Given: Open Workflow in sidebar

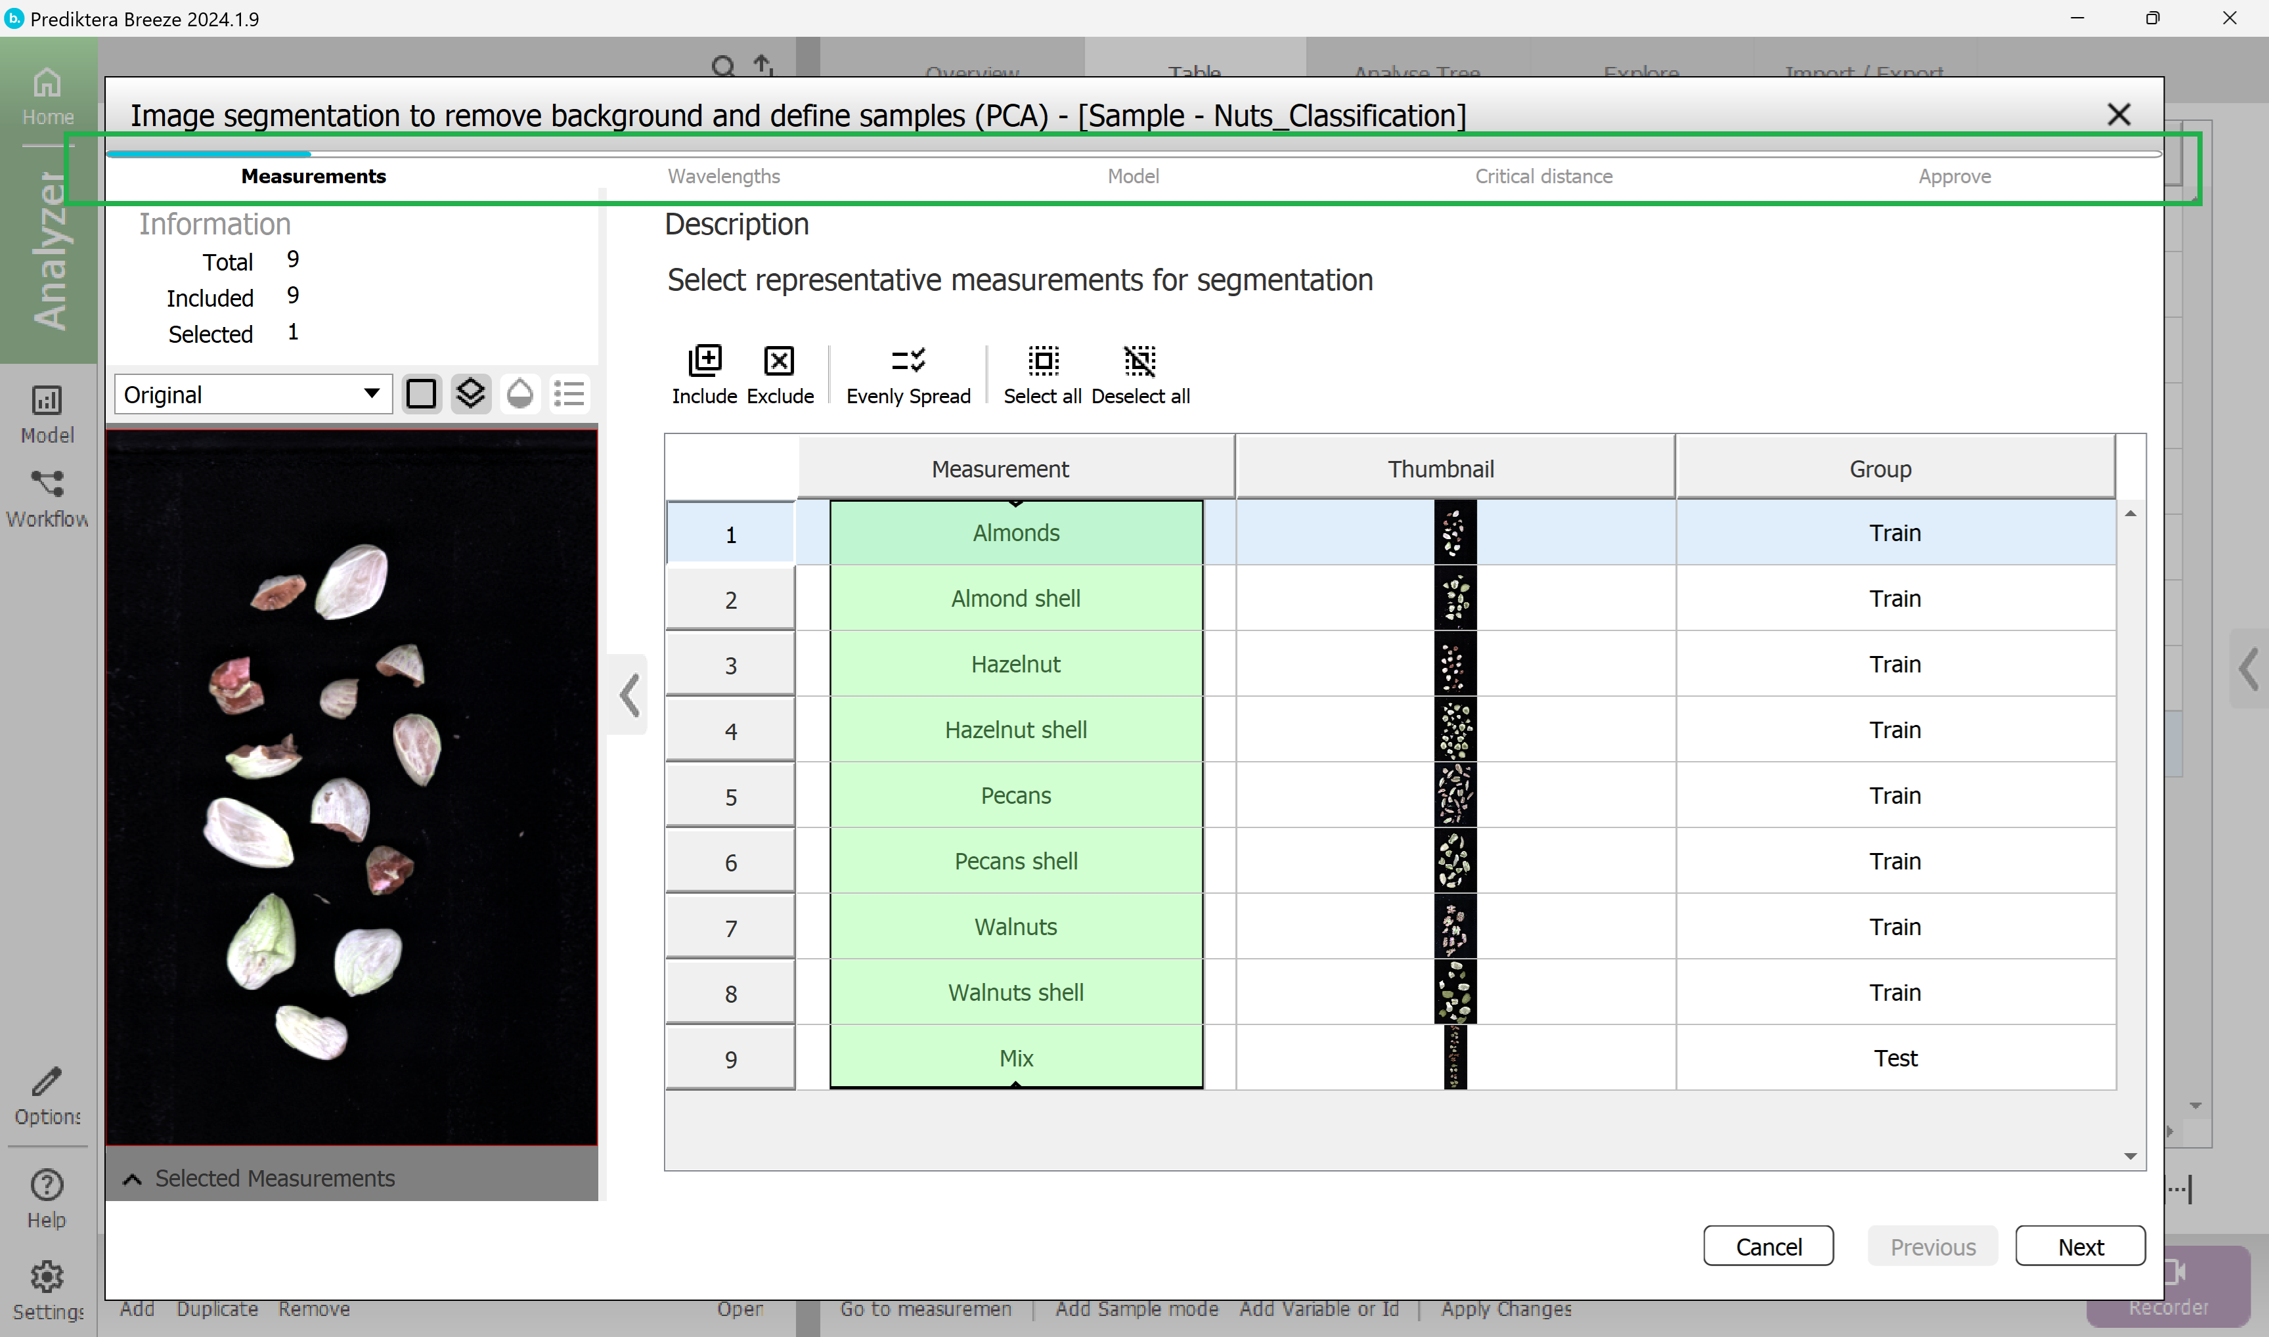Looking at the screenshot, I should tap(48, 499).
